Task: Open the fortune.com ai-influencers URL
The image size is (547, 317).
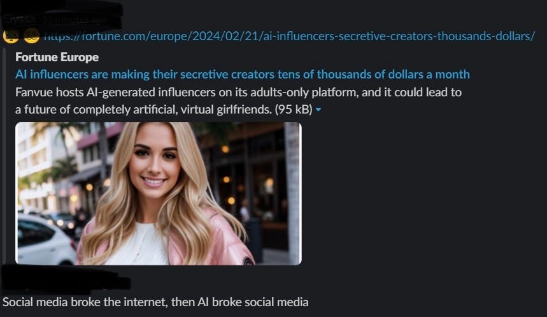Action: [x=289, y=36]
